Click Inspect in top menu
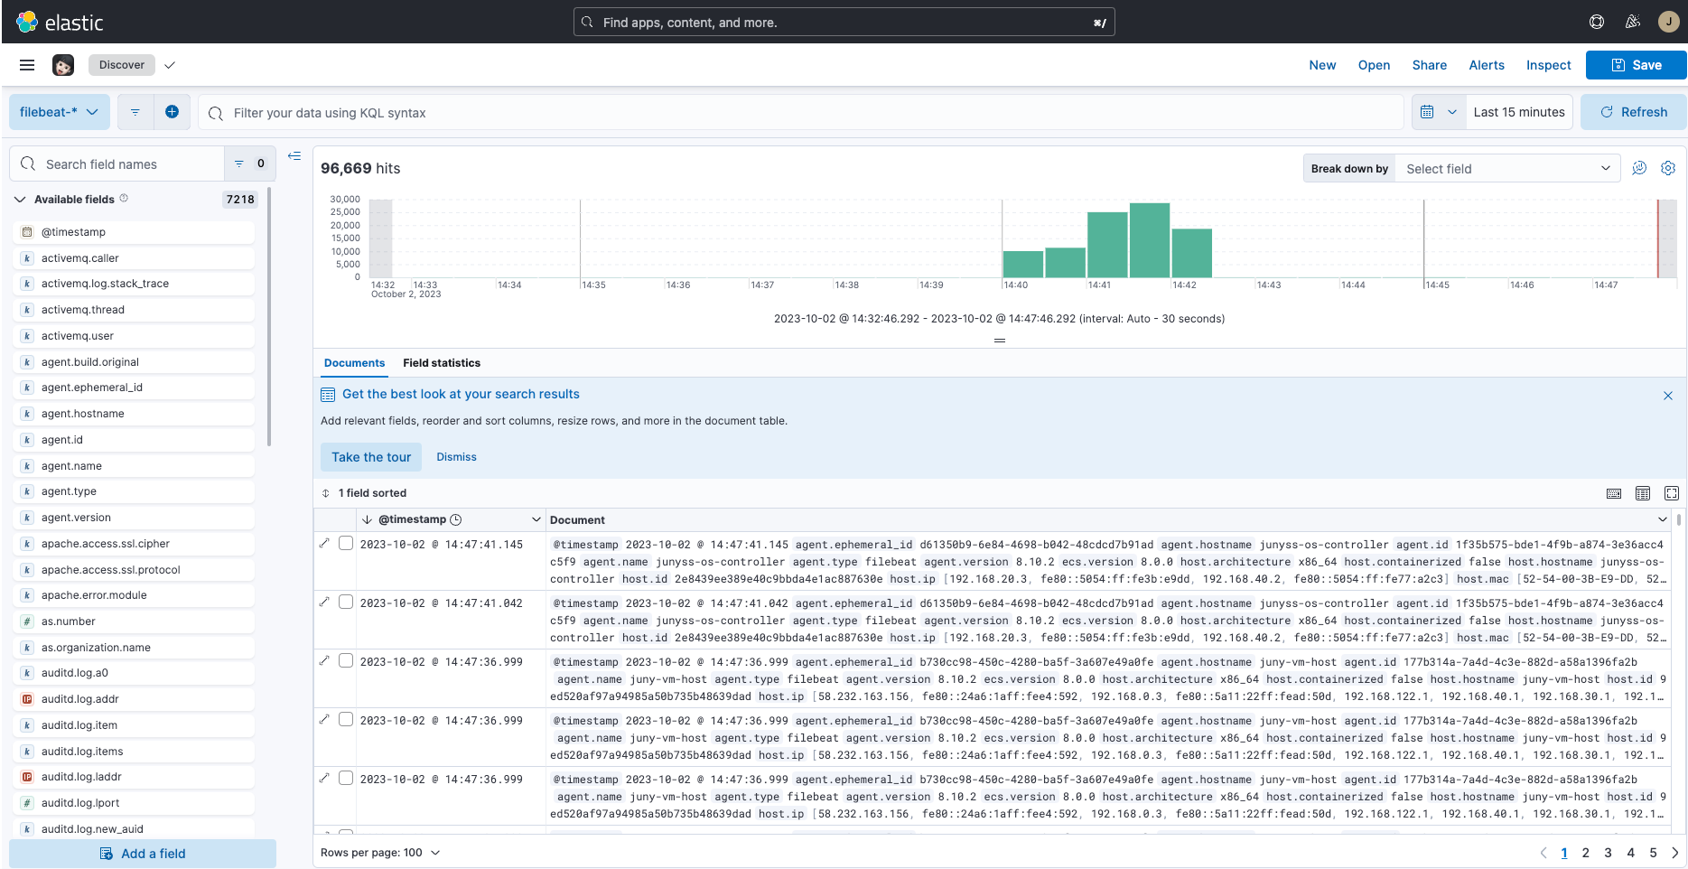Viewport: 1688px width, 869px height. pos(1548,65)
